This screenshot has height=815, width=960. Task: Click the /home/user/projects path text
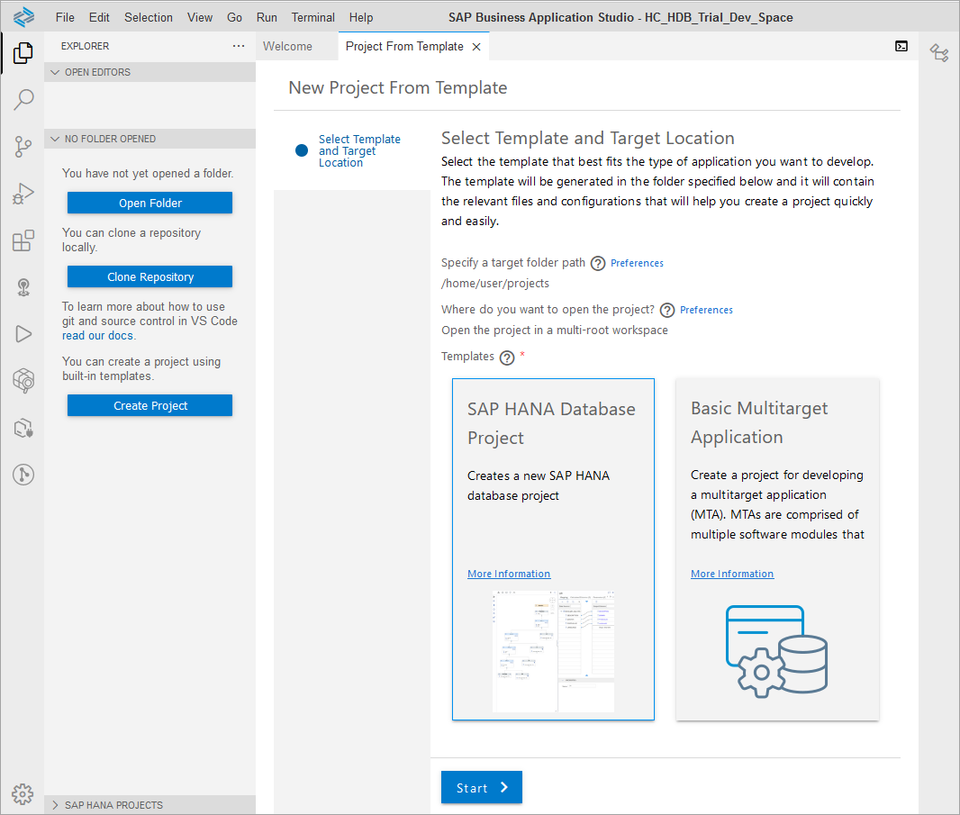pos(495,284)
